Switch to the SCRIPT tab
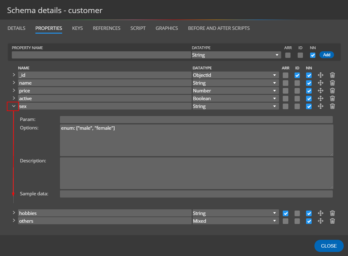 [x=138, y=28]
